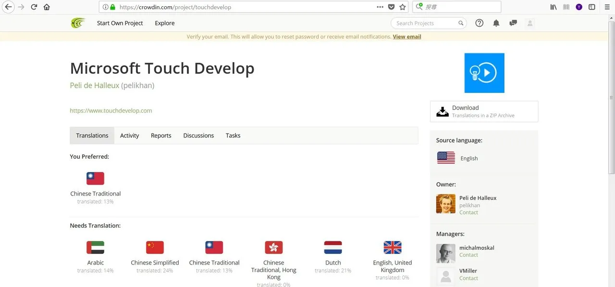Reload the page with the refresh icon

click(x=34, y=7)
